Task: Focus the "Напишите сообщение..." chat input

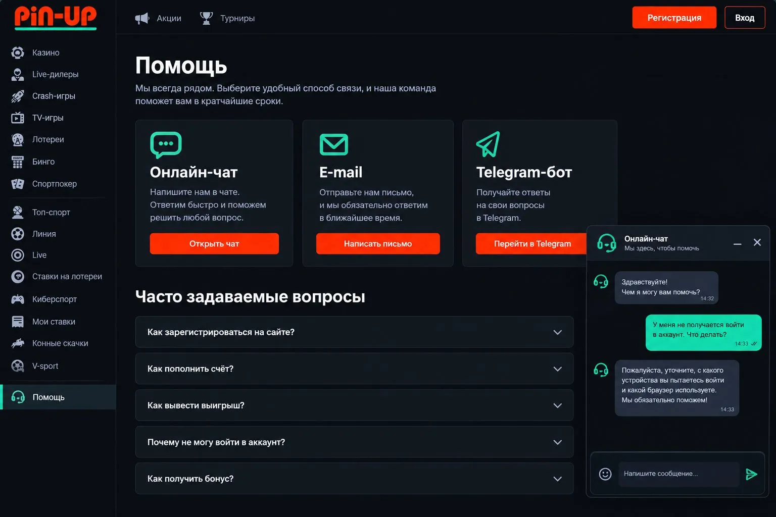Action: 678,474
